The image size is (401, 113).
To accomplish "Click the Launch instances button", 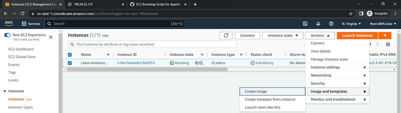I will click(x=357, y=35).
